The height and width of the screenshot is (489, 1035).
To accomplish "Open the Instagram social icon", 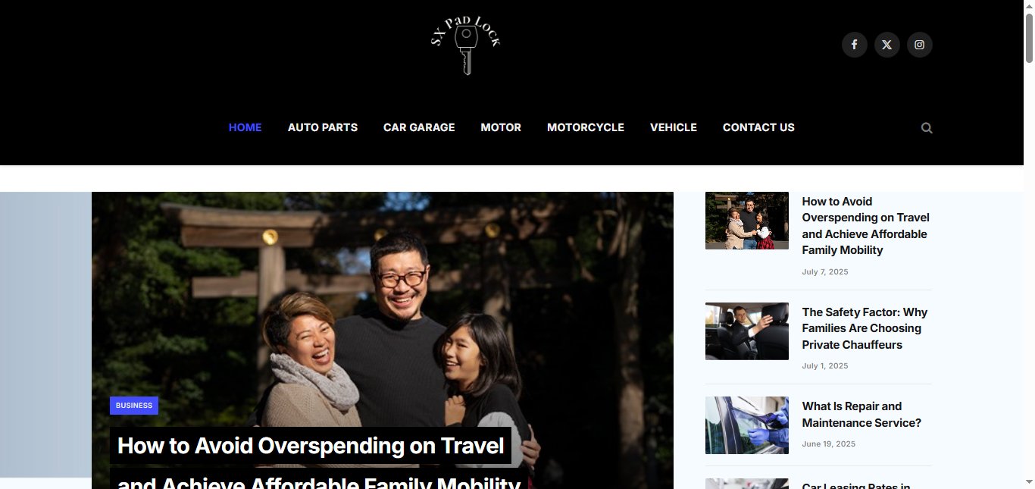I will [919, 45].
